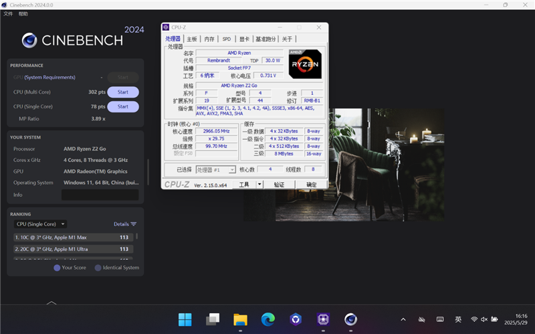Start the CPU Multi Core benchmark

(x=123, y=92)
